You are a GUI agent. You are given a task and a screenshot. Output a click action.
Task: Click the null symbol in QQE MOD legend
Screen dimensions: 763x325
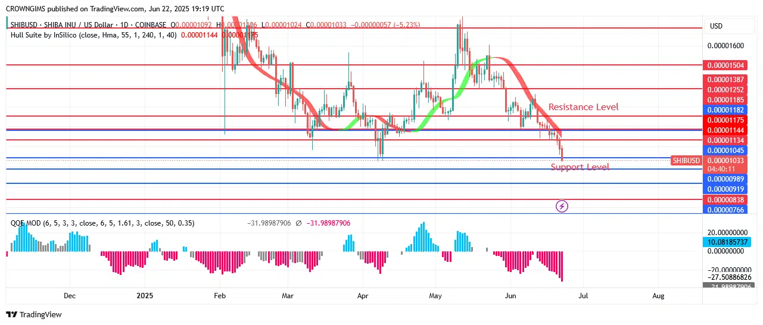(298, 223)
